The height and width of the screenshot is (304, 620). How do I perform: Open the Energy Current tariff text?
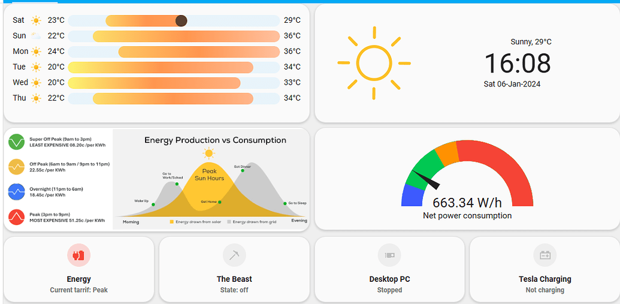pyautogui.click(x=78, y=290)
